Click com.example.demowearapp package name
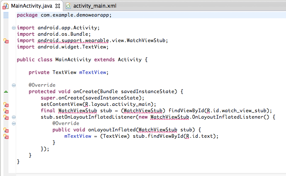The image size is (286, 176). (x=75, y=15)
